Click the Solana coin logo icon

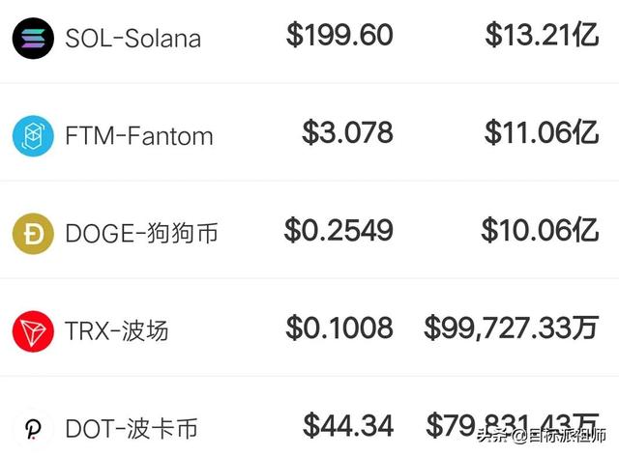coord(34,38)
